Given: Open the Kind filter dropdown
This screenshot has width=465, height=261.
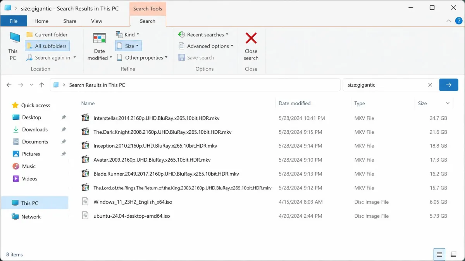Looking at the screenshot, I should tap(128, 34).
